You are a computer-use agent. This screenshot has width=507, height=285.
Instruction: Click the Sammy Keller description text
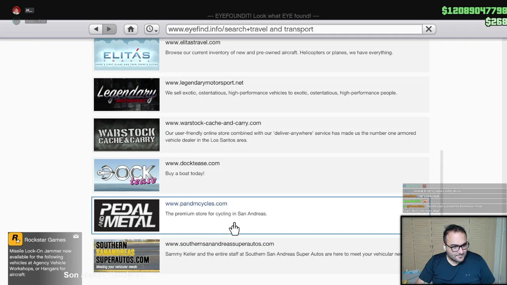click(x=283, y=254)
